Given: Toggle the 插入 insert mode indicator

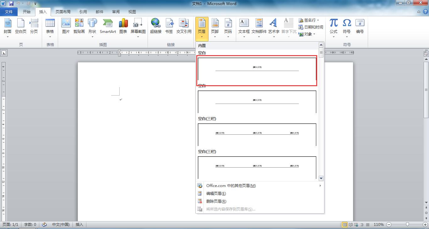Looking at the screenshot, I should point(79,225).
